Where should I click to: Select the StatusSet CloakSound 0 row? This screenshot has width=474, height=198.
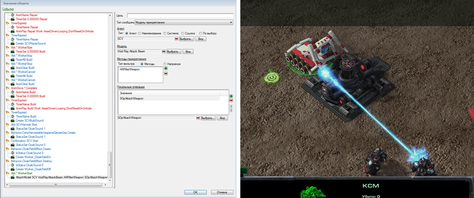(30, 145)
